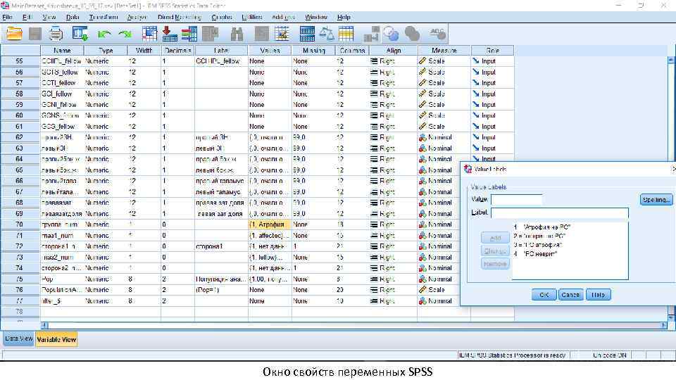The height and width of the screenshot is (380, 676).
Task: Select the last label entry, value 4
Action: click(535, 254)
